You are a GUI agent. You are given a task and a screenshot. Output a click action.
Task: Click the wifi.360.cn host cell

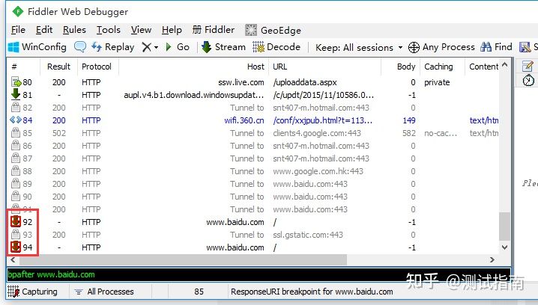(244, 120)
